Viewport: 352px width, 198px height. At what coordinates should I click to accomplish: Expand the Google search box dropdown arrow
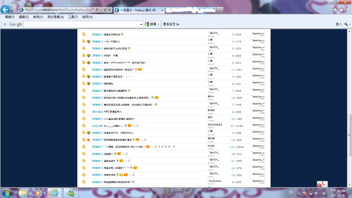[x=141, y=24]
